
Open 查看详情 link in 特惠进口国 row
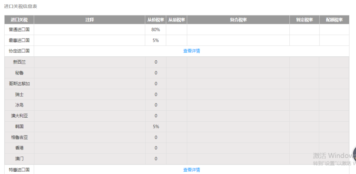click(192, 170)
